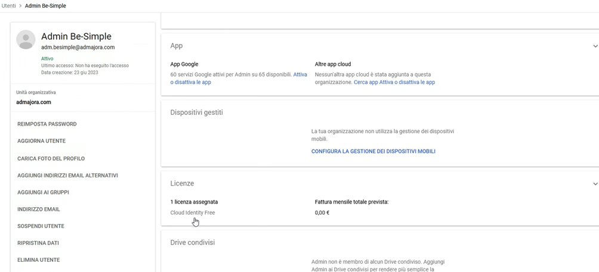Image resolution: width=599 pixels, height=272 pixels.
Task: Choose Carica Foto del Profilo
Action: tap(51, 158)
